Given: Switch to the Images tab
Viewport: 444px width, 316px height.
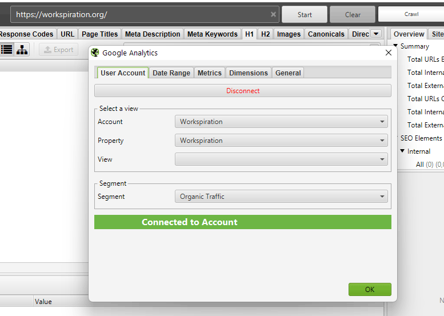Looking at the screenshot, I should [x=289, y=34].
